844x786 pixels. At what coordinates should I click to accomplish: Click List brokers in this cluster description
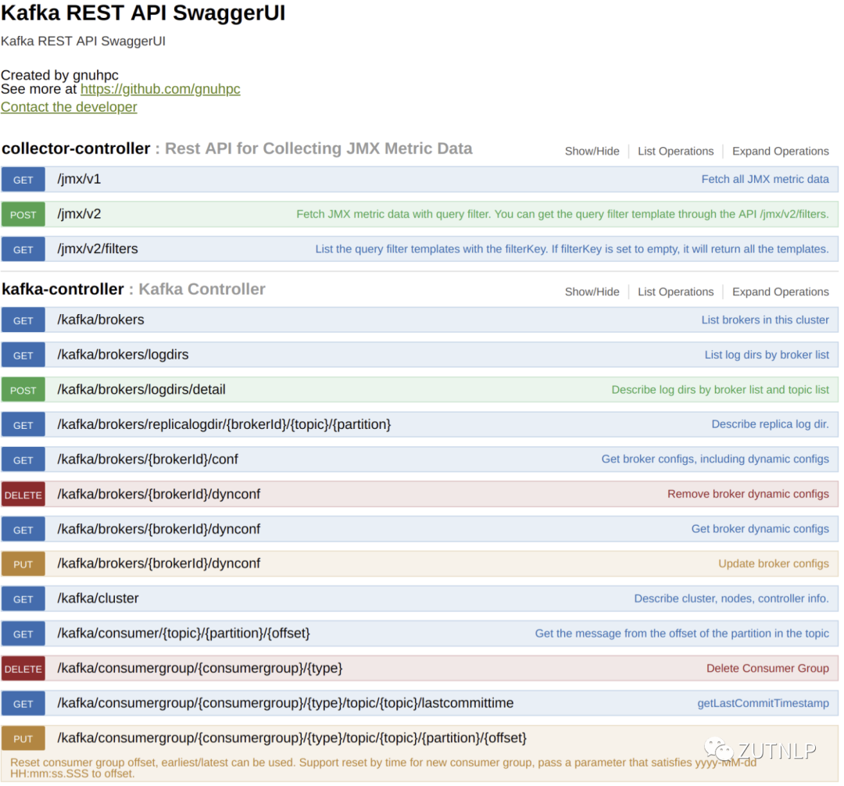[765, 320]
